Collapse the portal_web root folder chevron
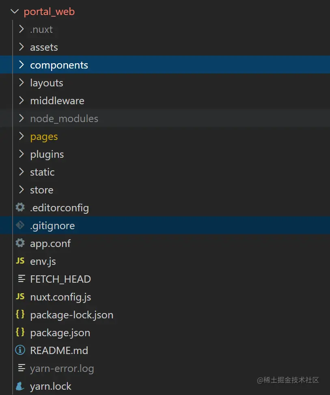This screenshot has height=395, width=330. click(x=15, y=11)
